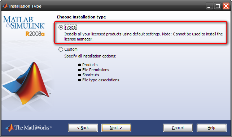Click the Typical option description text
The image size is (232, 137).
coord(144,37)
